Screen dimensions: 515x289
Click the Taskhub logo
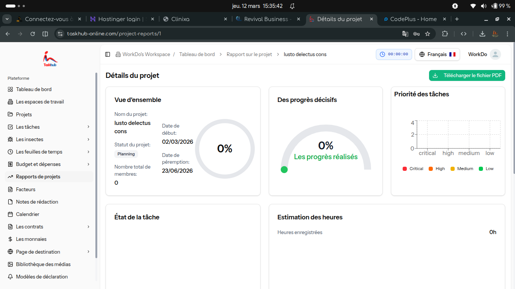(50, 59)
